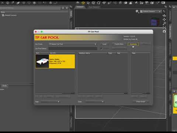Click the orbit camera control beside the viewport
177x133 pixels.
point(164,16)
